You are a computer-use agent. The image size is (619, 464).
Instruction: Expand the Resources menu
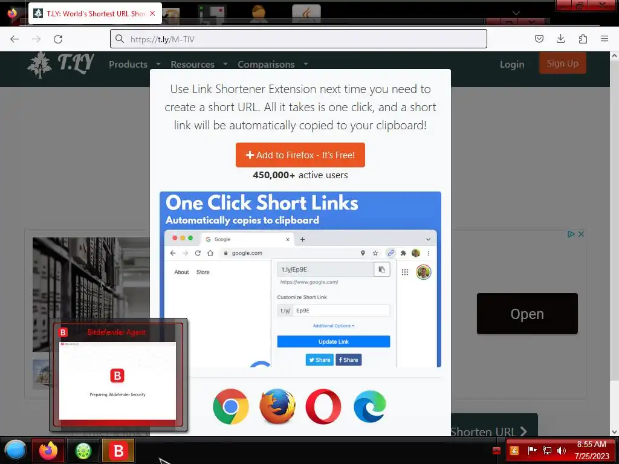[199, 64]
